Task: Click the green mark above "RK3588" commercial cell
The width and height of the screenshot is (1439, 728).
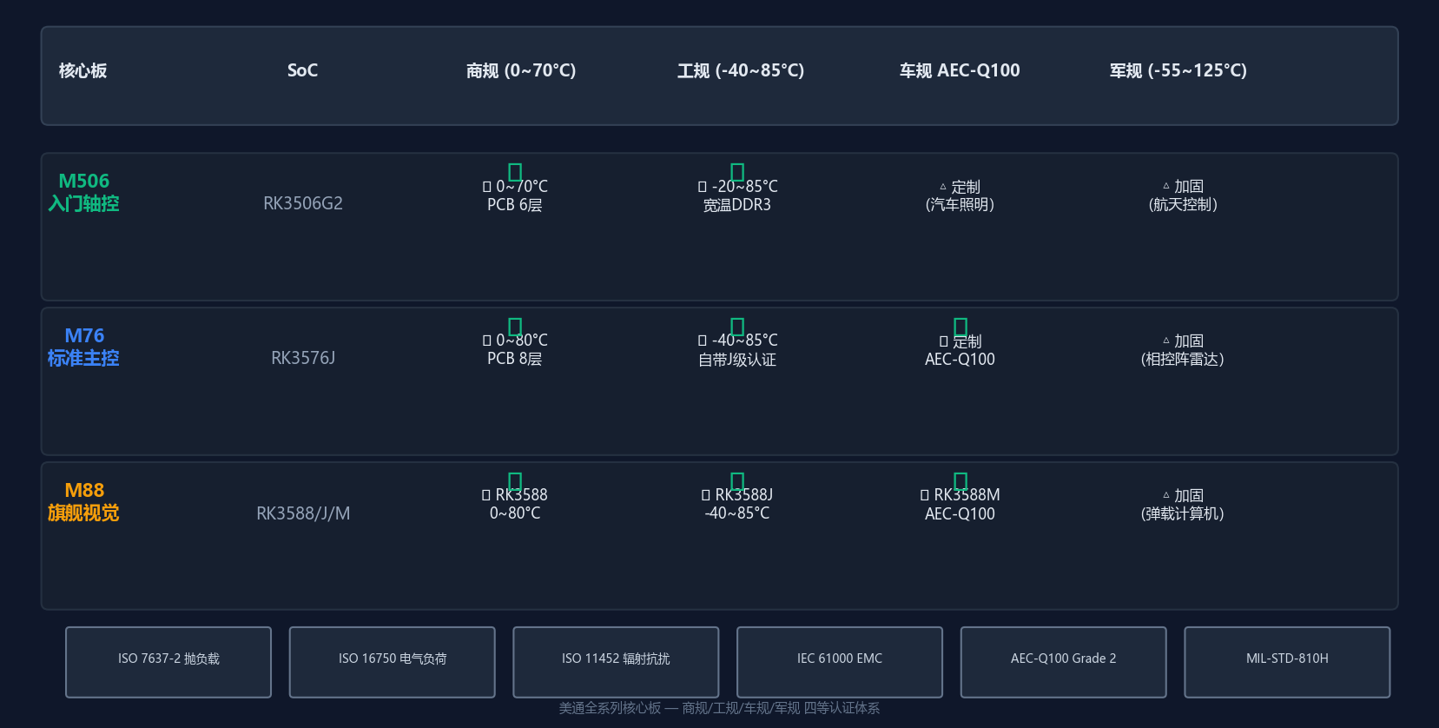Action: pyautogui.click(x=515, y=481)
